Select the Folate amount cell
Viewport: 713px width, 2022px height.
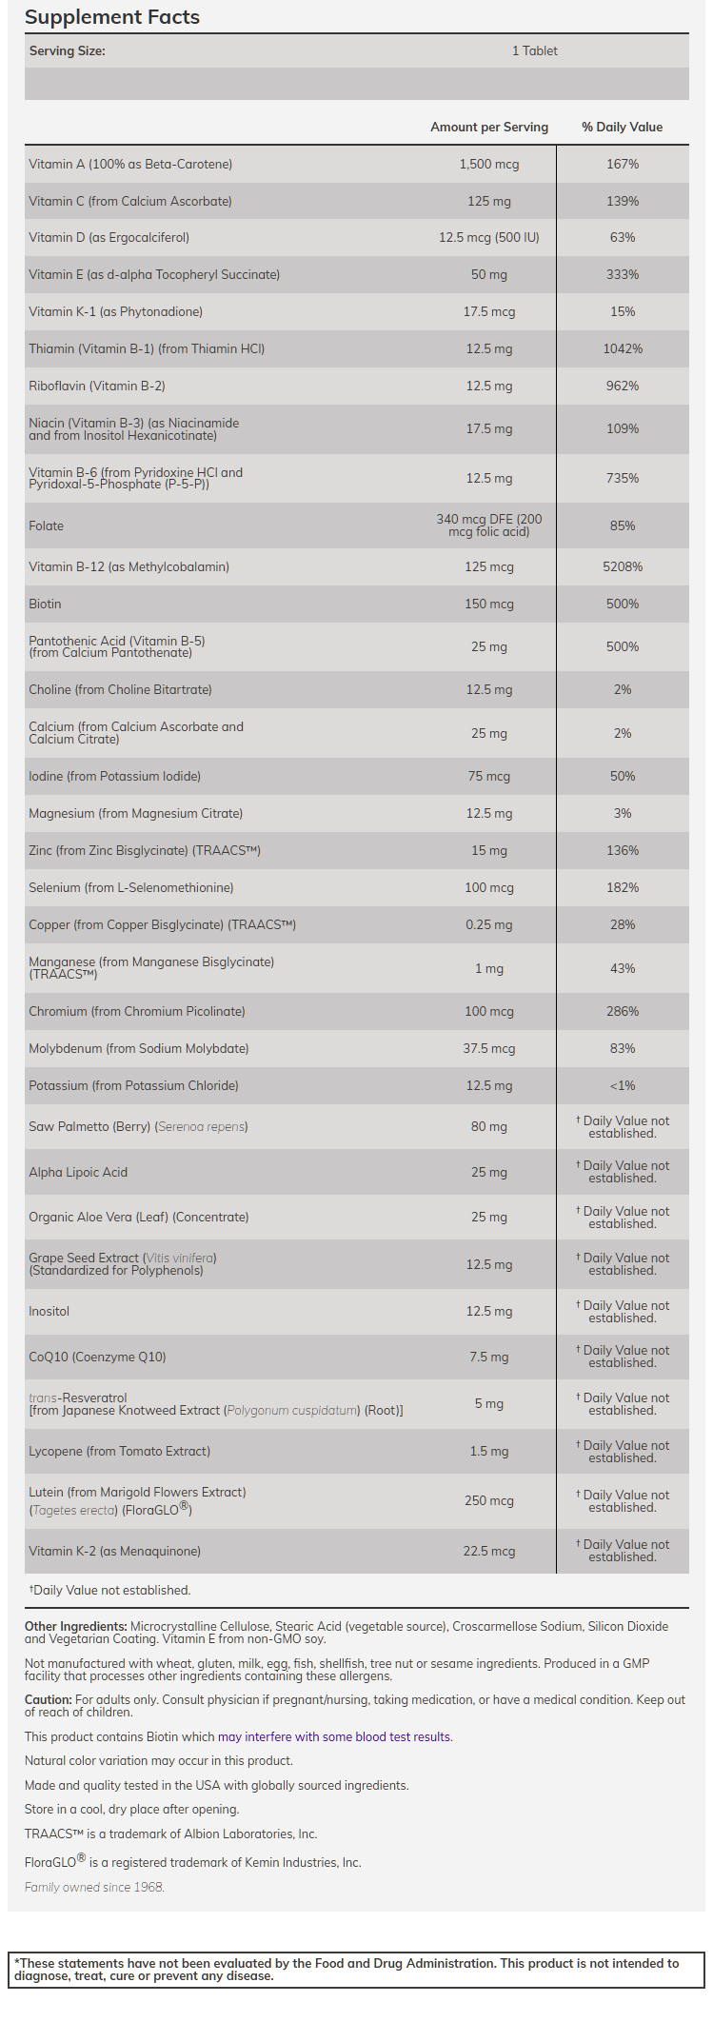tap(489, 525)
